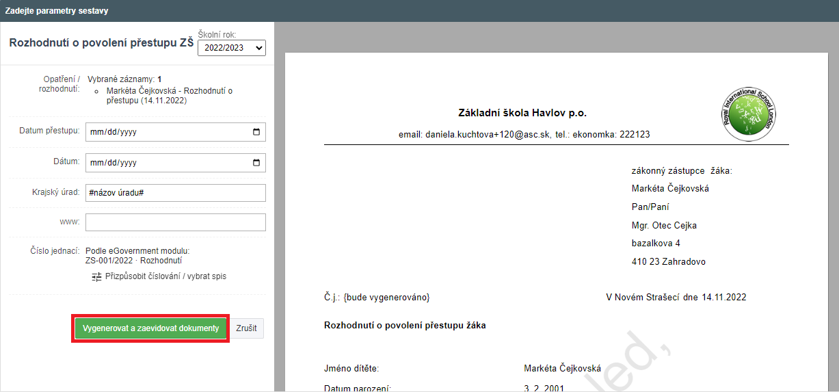839x392 pixels.
Task: Click the Zadejte parametry sestavy title bar
Action: 57,11
